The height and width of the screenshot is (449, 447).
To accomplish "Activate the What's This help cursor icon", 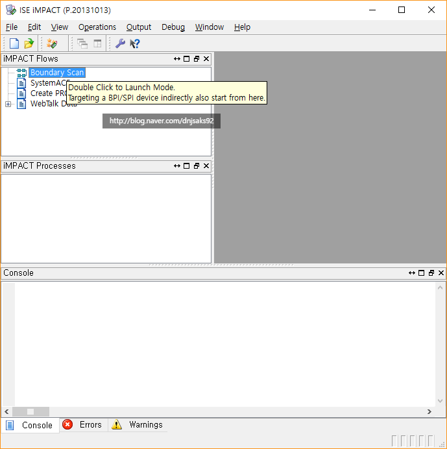I will click(x=134, y=43).
